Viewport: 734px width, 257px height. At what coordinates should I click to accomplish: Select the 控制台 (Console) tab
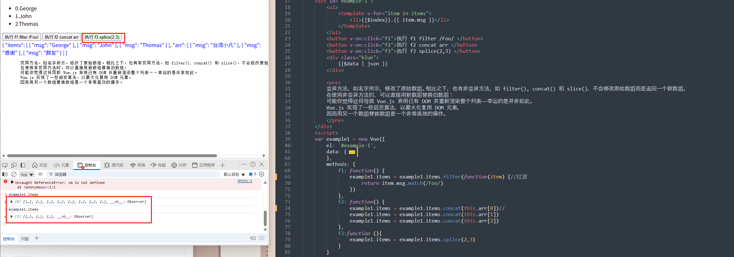(x=87, y=165)
